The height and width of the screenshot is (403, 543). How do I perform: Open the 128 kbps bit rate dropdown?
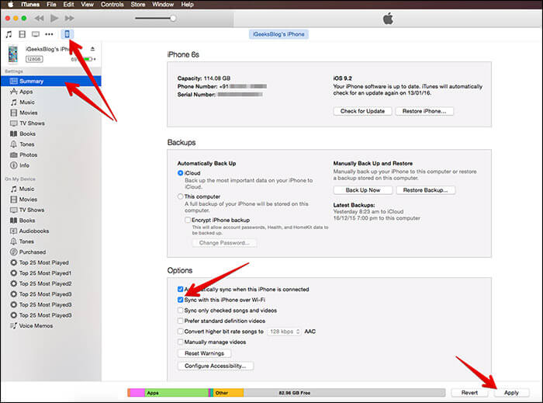(284, 332)
